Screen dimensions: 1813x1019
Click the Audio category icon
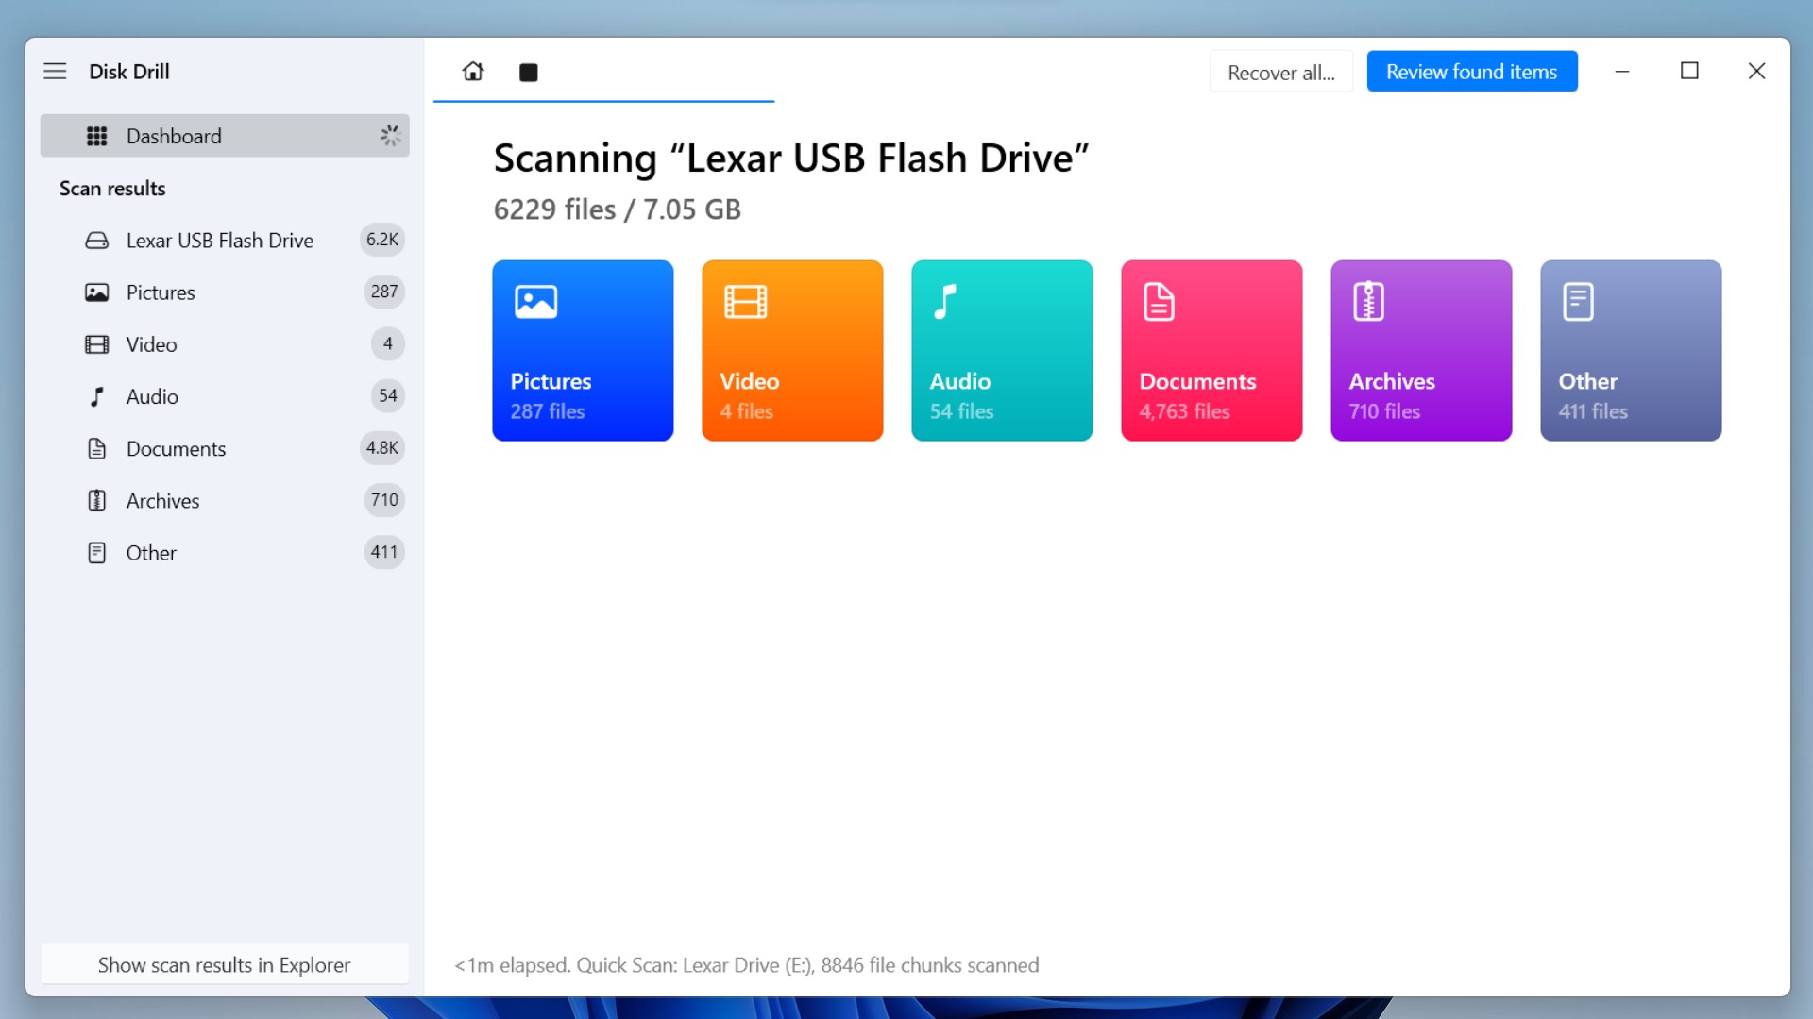point(942,301)
